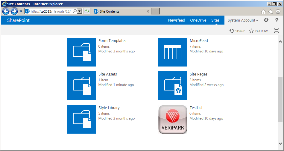284x151 pixels.
Task: Open the TestList title link
Action: (x=196, y=108)
